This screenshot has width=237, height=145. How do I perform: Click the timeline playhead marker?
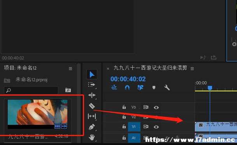tap(210, 88)
